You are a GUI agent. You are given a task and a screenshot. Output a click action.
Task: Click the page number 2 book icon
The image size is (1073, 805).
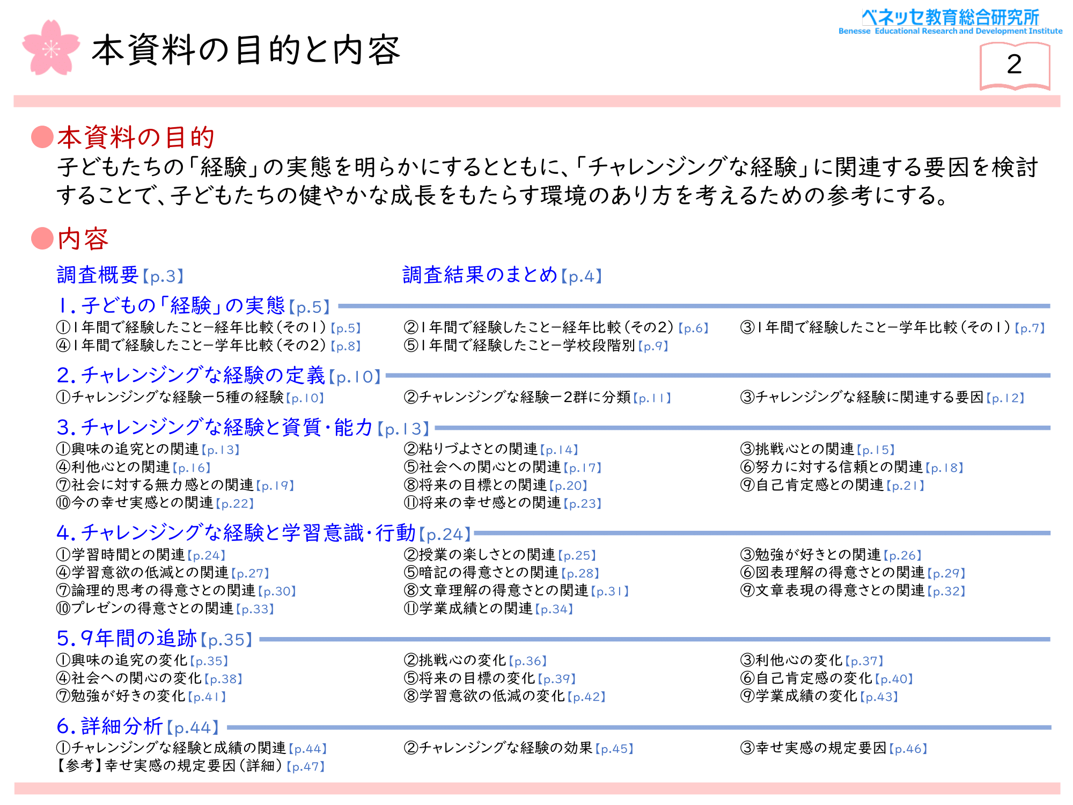tap(1014, 65)
